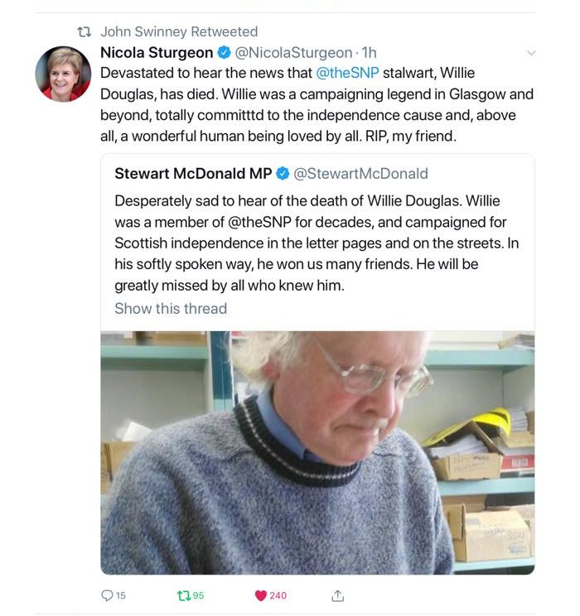This screenshot has width=580, height=616.
Task: Open the quoted tweet text by Stewart McDonald
Action: [317, 243]
